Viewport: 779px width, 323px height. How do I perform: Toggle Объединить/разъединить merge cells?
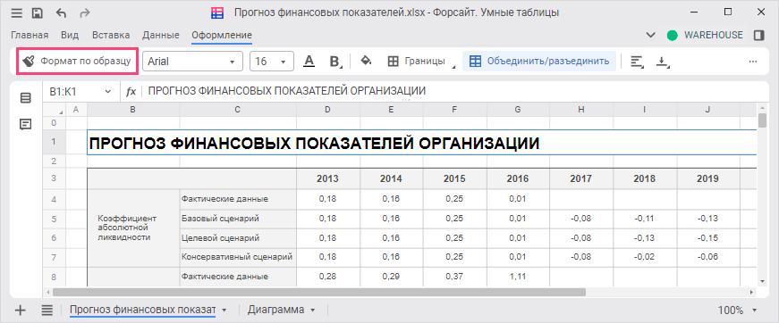539,62
